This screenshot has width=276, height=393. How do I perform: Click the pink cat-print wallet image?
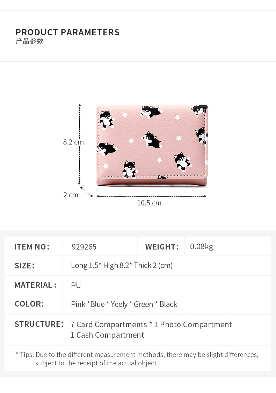[x=152, y=144]
